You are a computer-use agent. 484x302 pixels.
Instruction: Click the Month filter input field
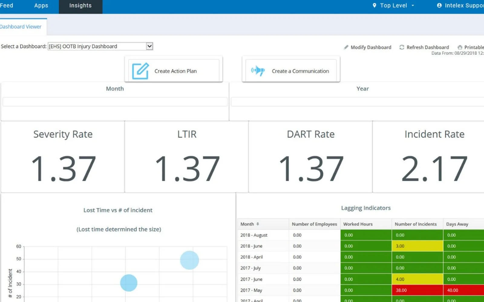[115, 101]
